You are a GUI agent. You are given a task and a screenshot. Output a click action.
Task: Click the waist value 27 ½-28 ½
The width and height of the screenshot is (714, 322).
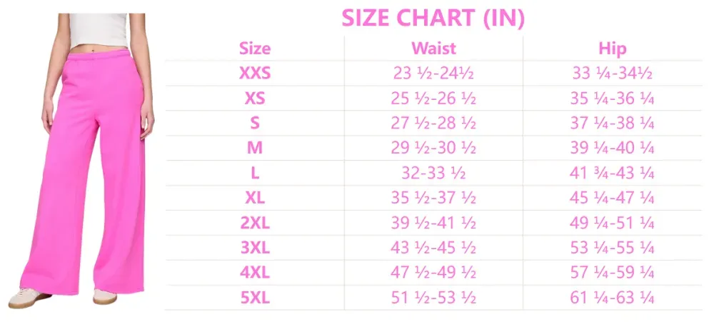click(x=433, y=124)
